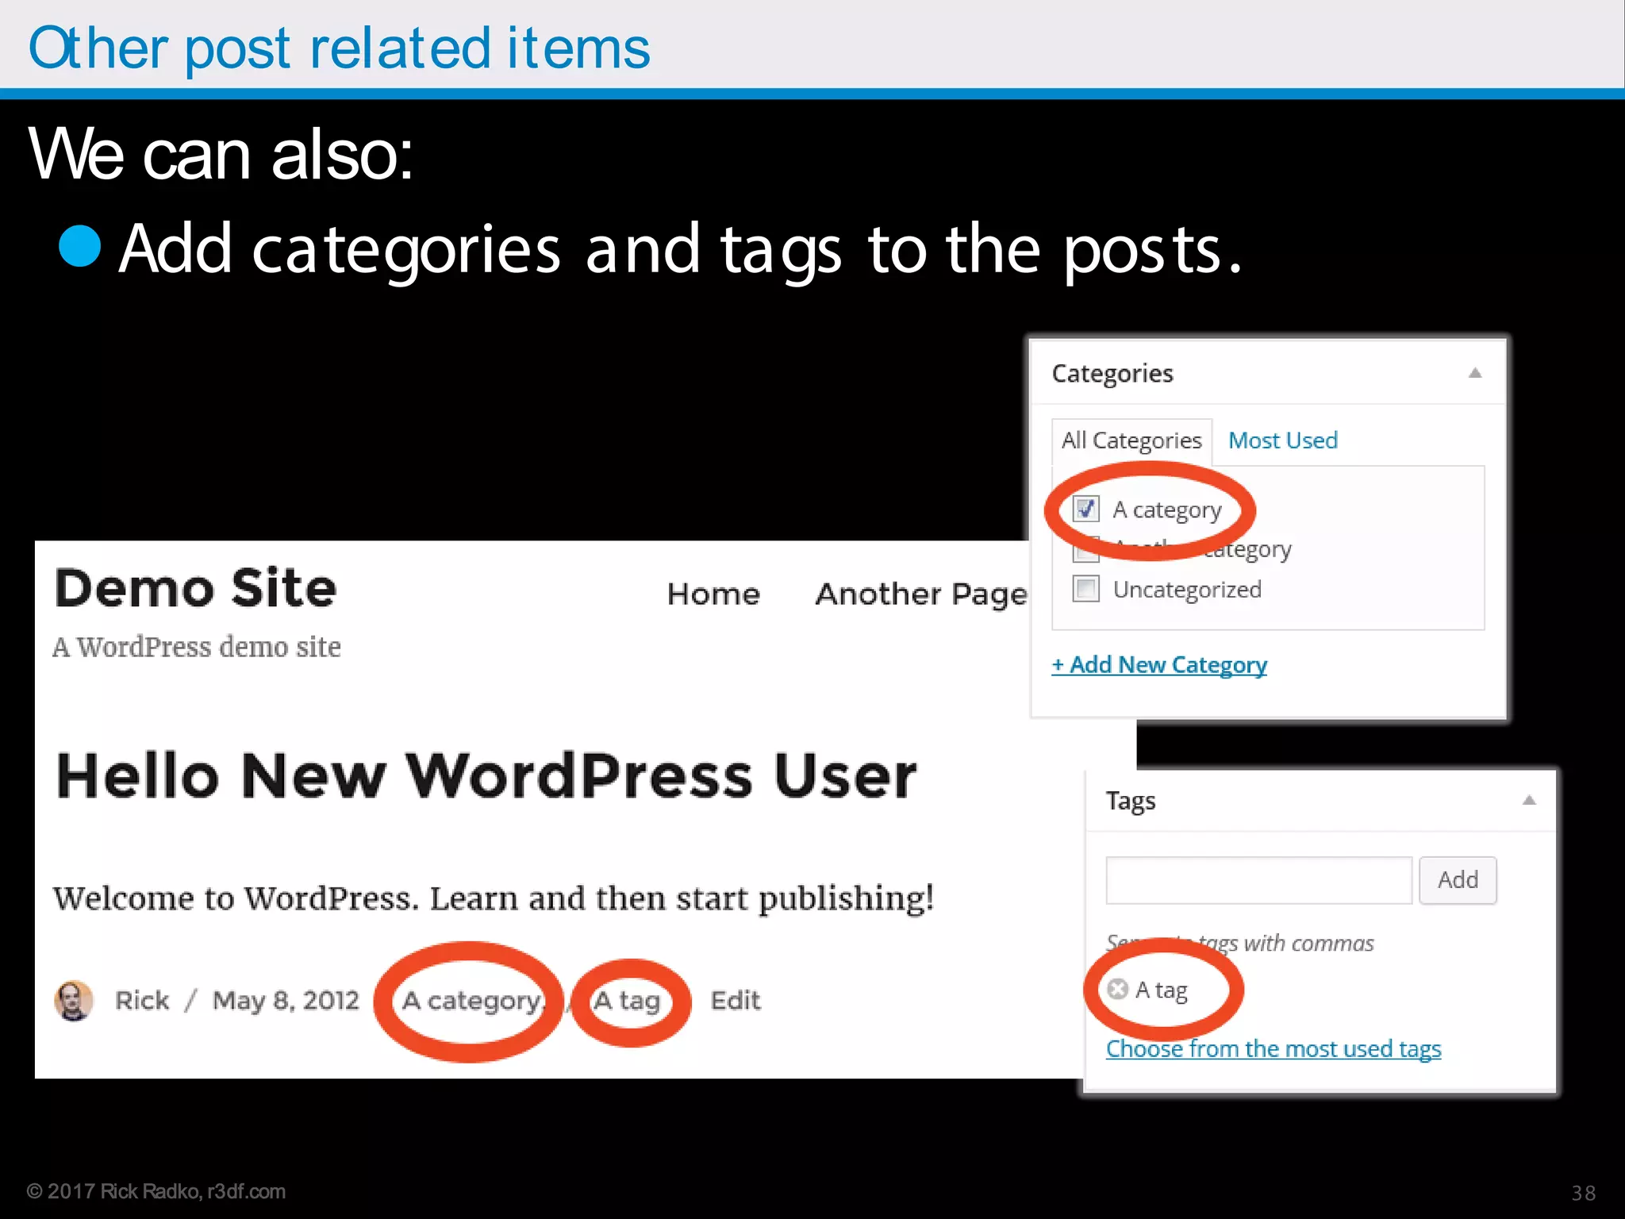Viewport: 1625px width, 1219px height.
Task: Select the 'All Categories' tab
Action: (x=1131, y=440)
